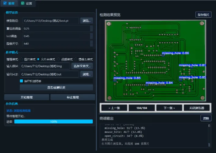Click the 状态: 浏览检测结果 status text
216x153 pixels.
(19, 111)
